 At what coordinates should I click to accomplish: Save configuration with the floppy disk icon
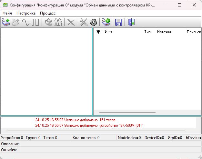tap(118, 22)
